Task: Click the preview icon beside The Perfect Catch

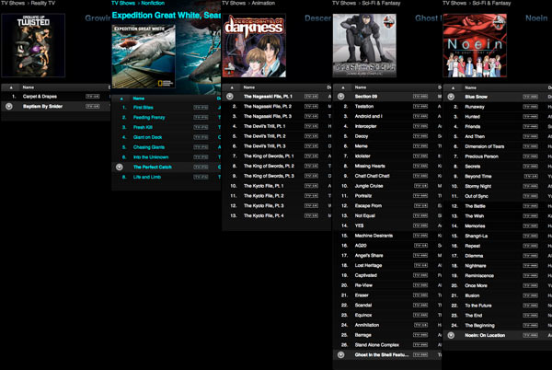Action: [119, 167]
